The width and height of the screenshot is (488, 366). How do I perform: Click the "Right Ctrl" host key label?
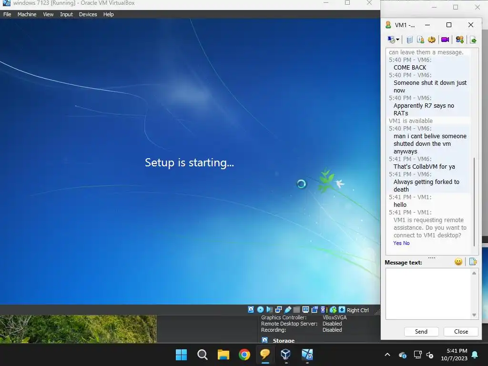click(x=357, y=310)
